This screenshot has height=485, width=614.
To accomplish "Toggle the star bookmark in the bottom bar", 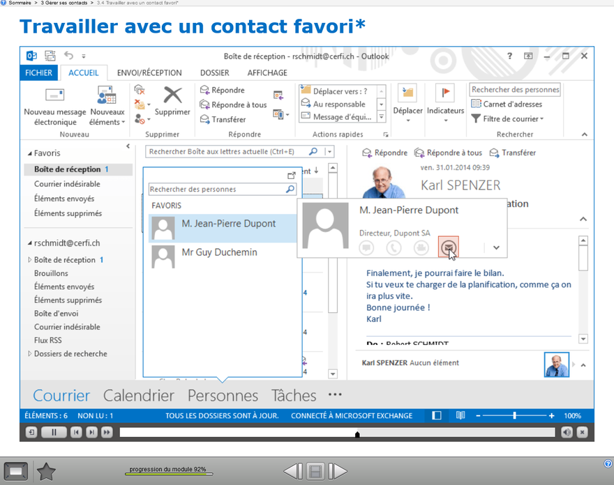I will pos(46,472).
